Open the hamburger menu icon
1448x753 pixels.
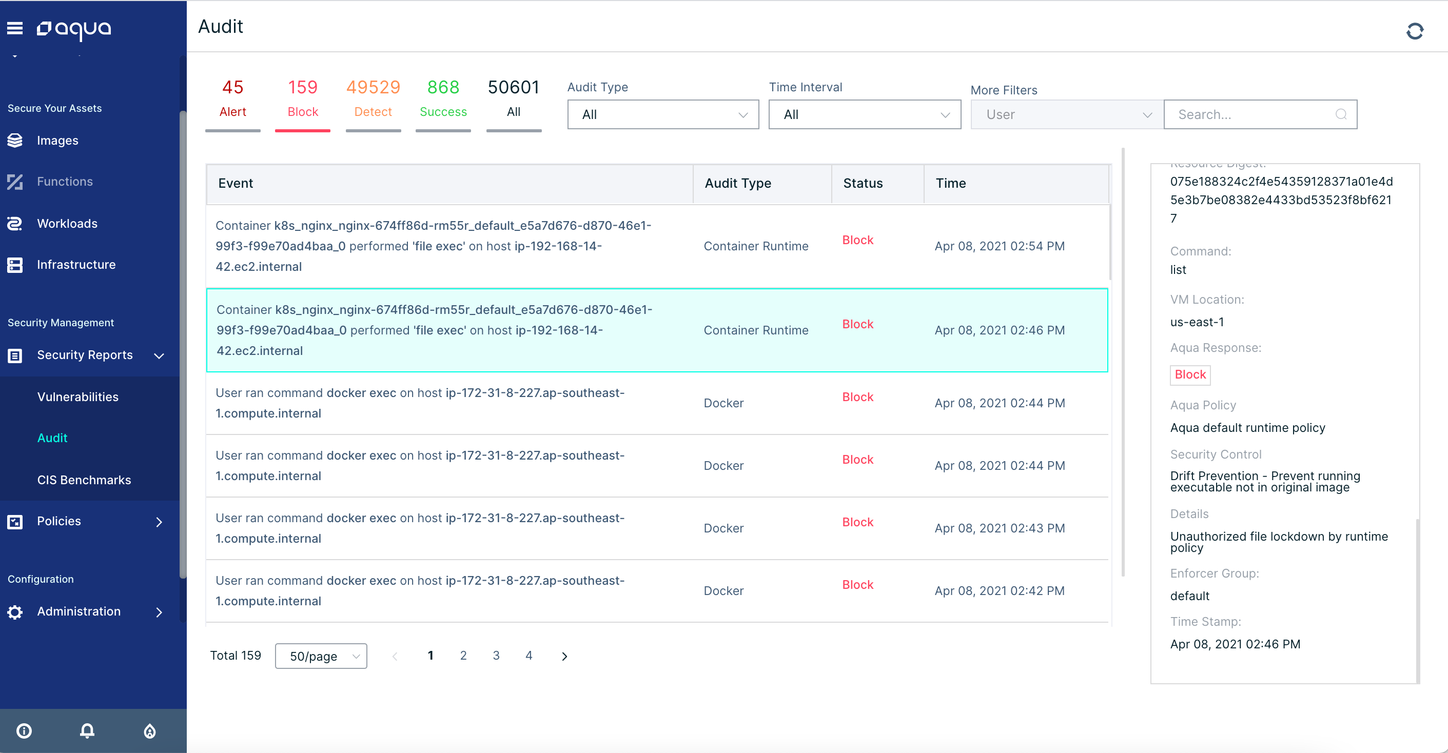15,28
